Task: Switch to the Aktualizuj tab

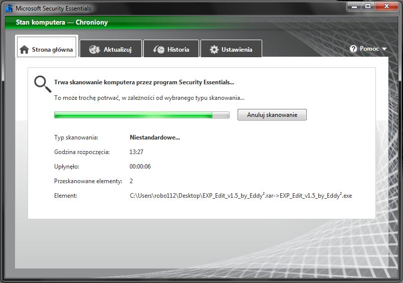Action: pos(111,49)
